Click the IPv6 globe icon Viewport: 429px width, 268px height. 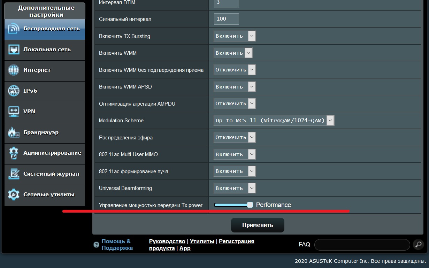coord(14,91)
